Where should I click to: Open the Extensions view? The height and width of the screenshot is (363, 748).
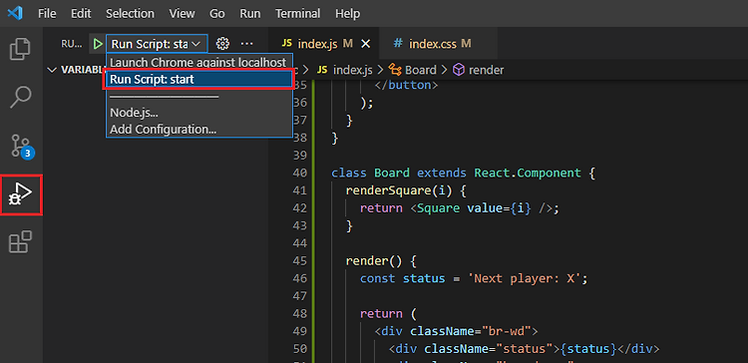(x=21, y=242)
